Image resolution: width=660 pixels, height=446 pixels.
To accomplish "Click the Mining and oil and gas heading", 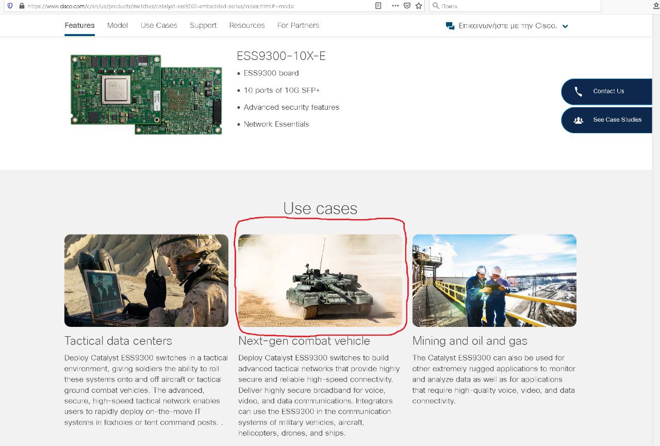I will click(x=470, y=341).
